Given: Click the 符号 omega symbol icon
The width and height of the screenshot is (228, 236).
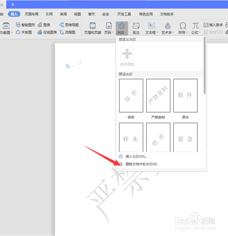Looking at the screenshot, I should (x=183, y=26).
